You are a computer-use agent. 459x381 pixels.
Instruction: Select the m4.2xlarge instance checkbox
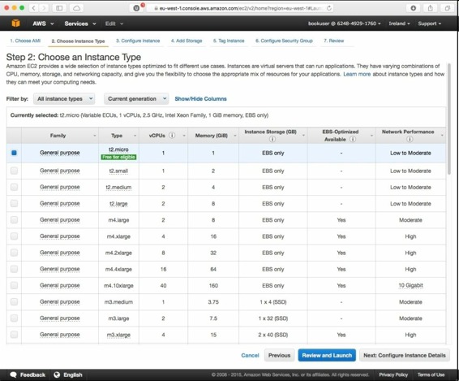[14, 253]
